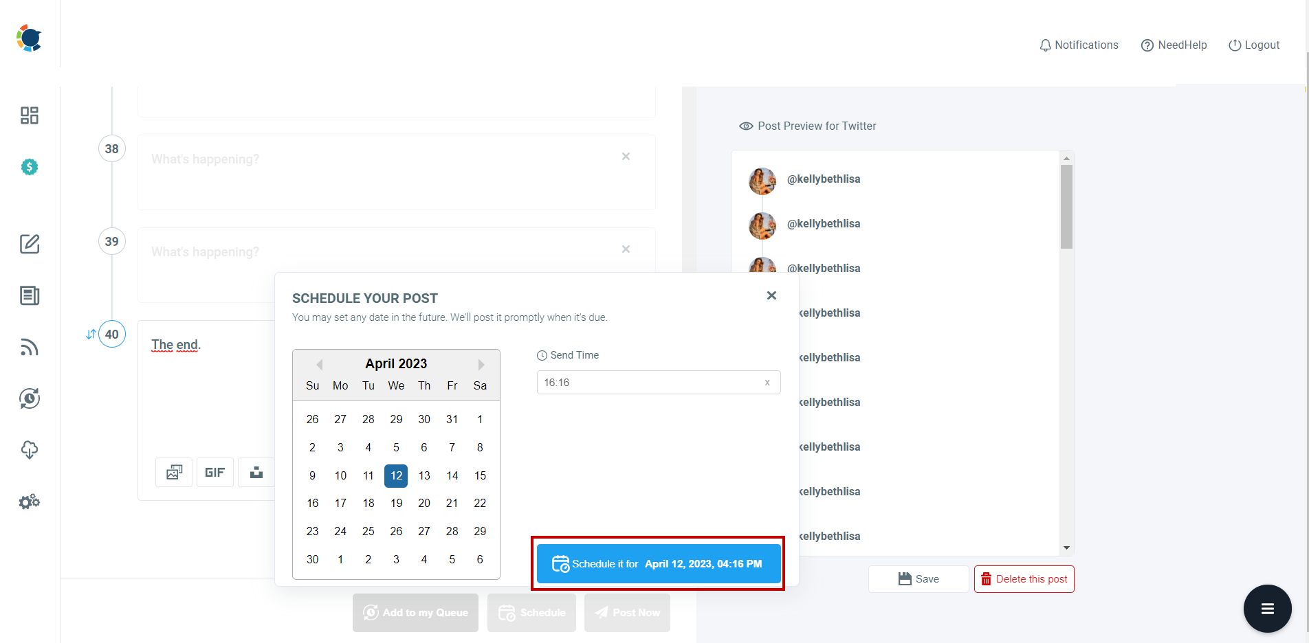Viewport: 1309px width, 643px height.
Task: Open the floating hamburger menu button
Action: pos(1267,609)
